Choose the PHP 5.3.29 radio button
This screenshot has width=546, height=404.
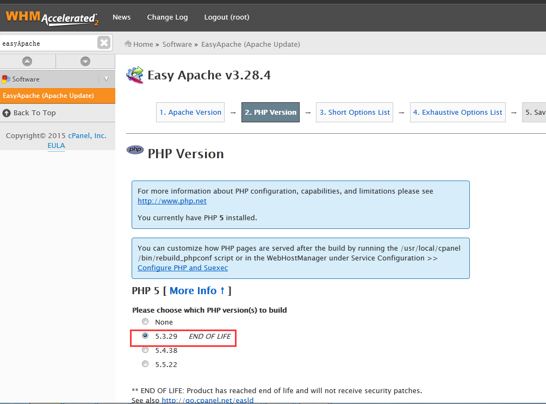(x=145, y=336)
